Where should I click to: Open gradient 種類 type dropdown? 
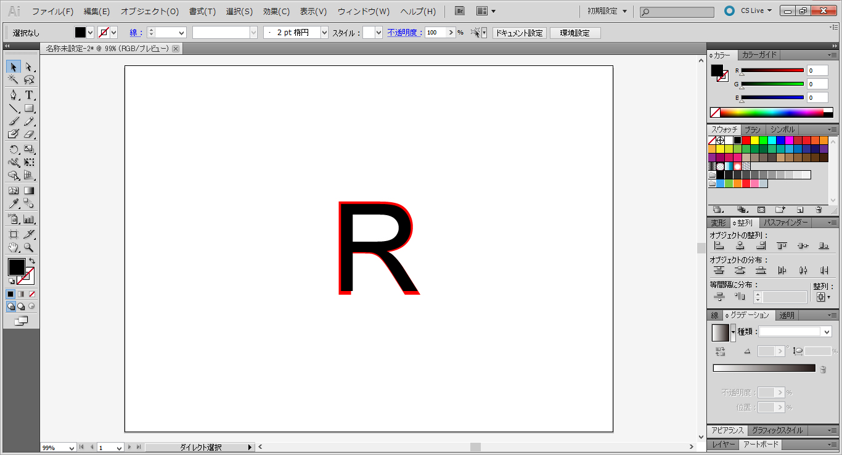pos(827,332)
